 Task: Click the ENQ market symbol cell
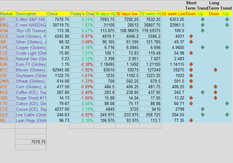point(8,25)
